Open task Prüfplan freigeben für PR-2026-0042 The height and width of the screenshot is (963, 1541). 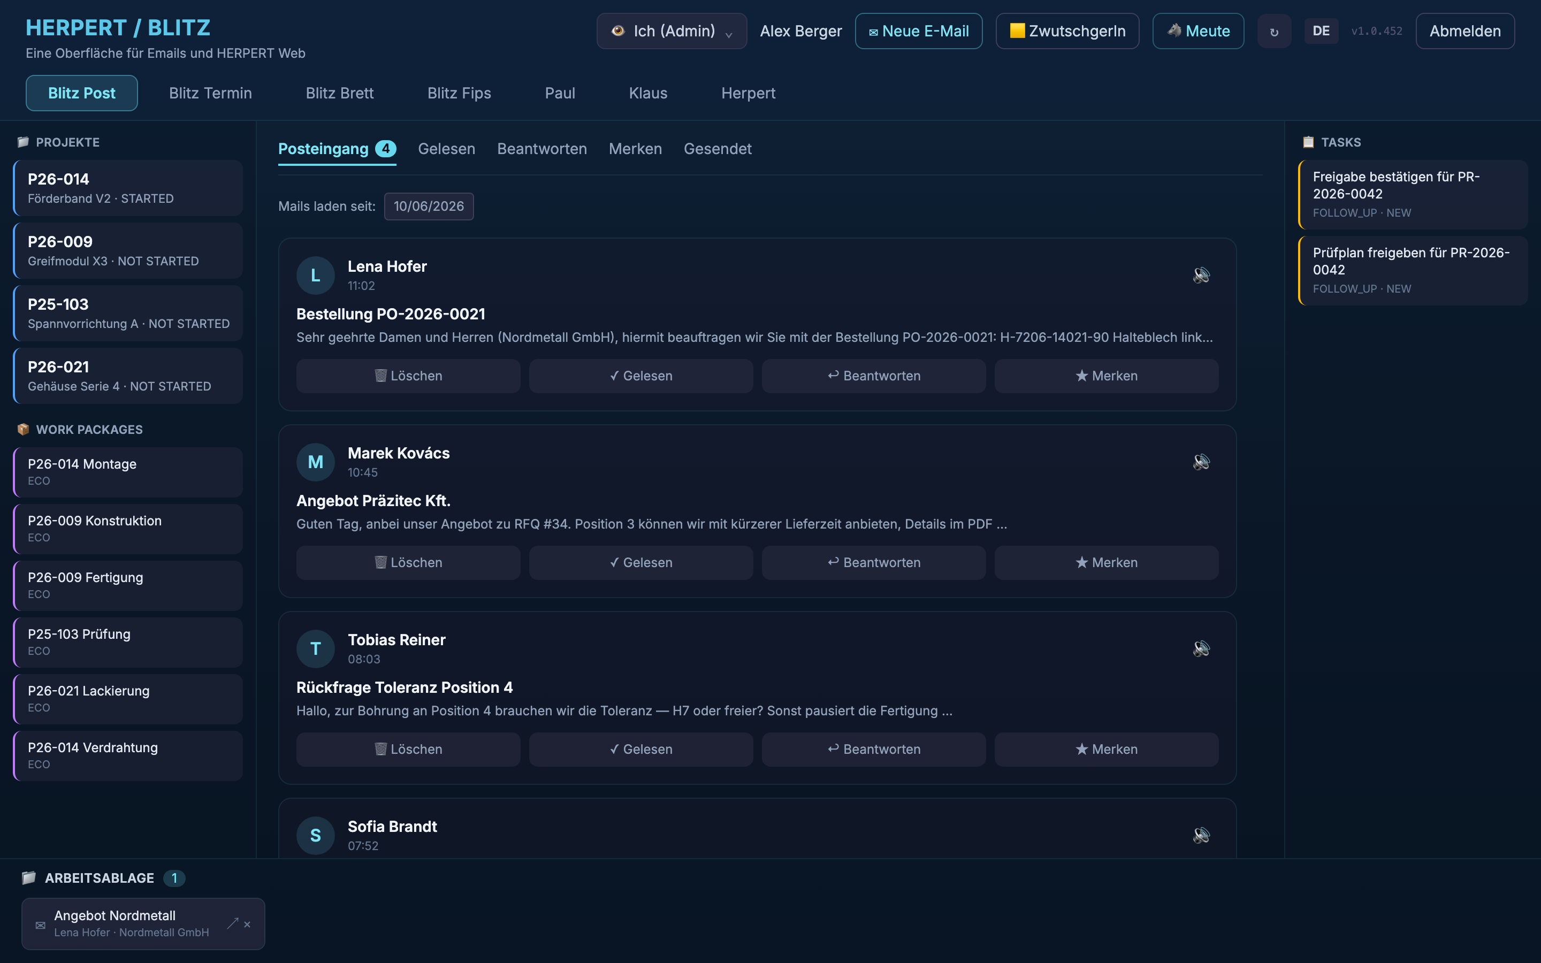1413,271
